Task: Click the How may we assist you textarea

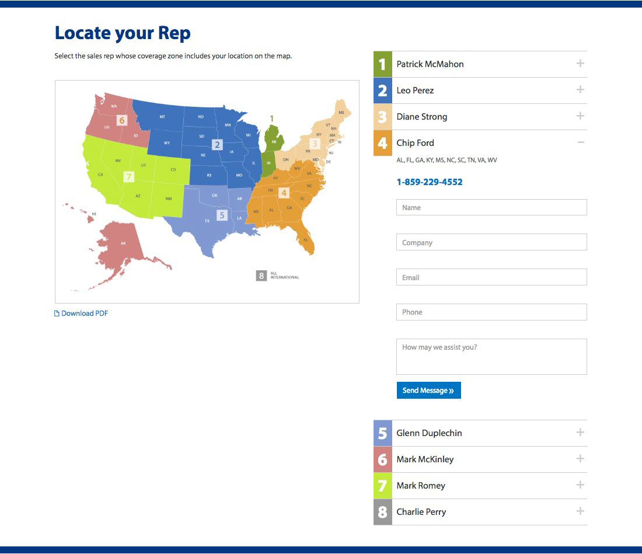Action: tap(491, 356)
